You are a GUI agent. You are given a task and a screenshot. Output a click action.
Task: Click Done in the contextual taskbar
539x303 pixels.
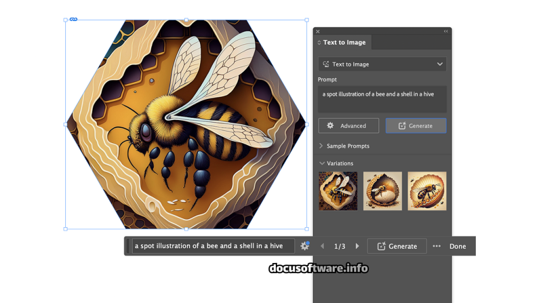(x=457, y=246)
